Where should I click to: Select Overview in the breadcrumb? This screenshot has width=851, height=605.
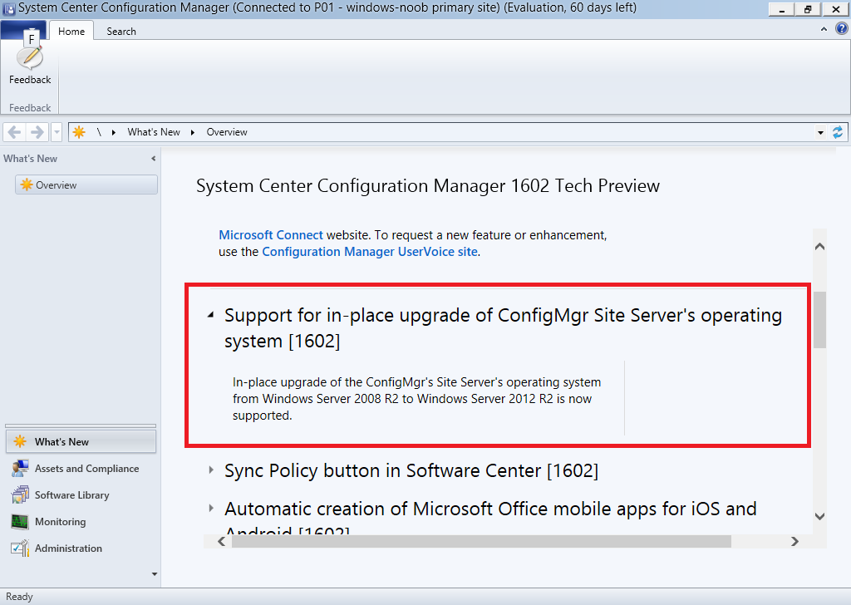tap(227, 132)
